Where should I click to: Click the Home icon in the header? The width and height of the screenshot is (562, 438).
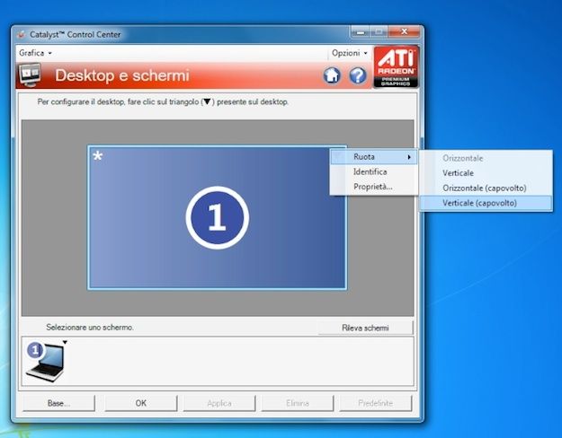point(332,75)
